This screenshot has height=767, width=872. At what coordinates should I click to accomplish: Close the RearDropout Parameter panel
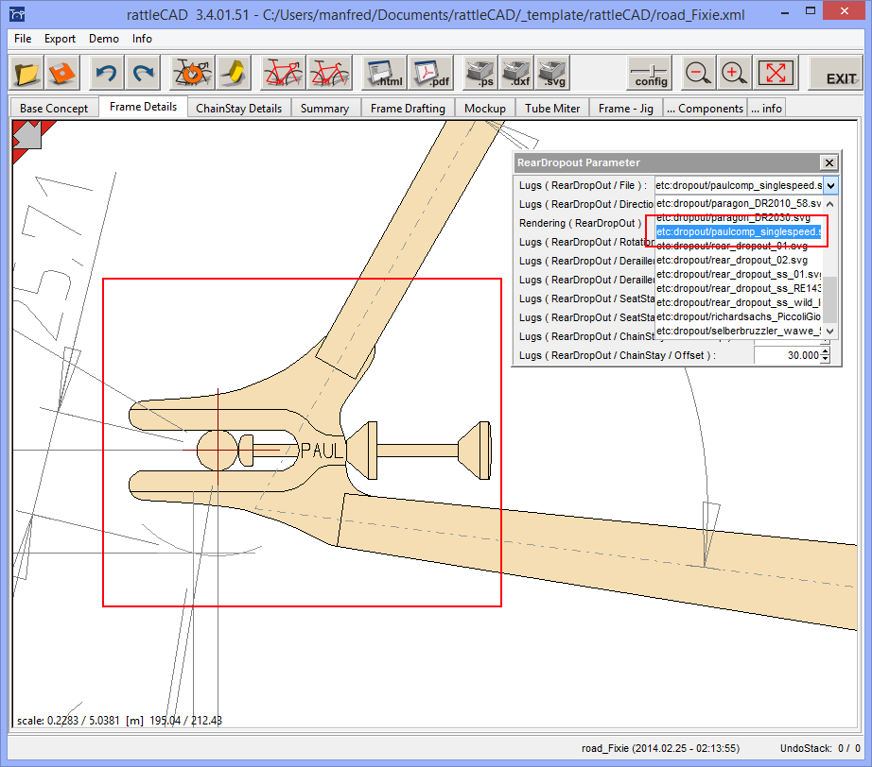pyautogui.click(x=828, y=162)
